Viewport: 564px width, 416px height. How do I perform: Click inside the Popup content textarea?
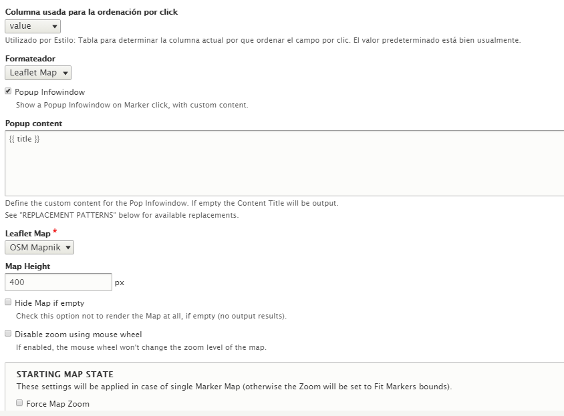285,163
